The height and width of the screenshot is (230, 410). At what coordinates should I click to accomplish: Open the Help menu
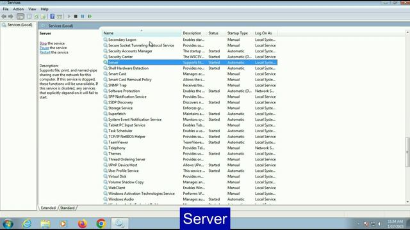tap(44, 9)
